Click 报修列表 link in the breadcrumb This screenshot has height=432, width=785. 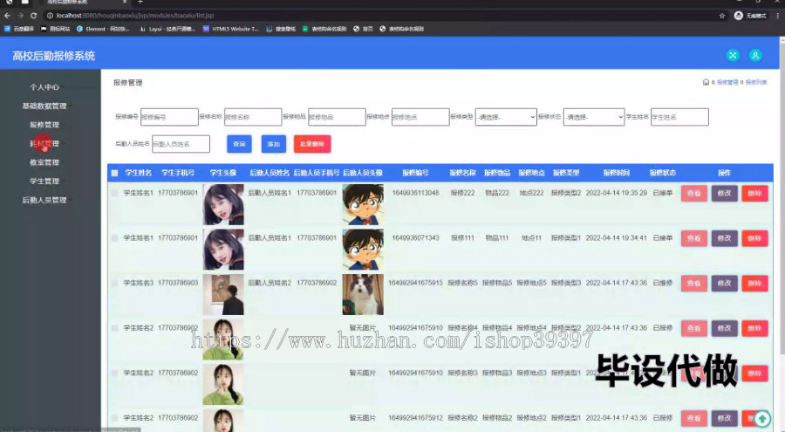pos(756,82)
